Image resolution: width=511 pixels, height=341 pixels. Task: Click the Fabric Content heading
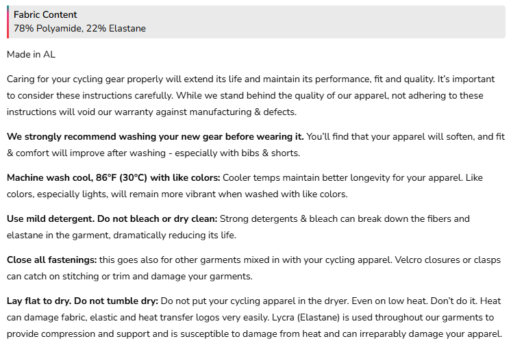[x=45, y=15]
